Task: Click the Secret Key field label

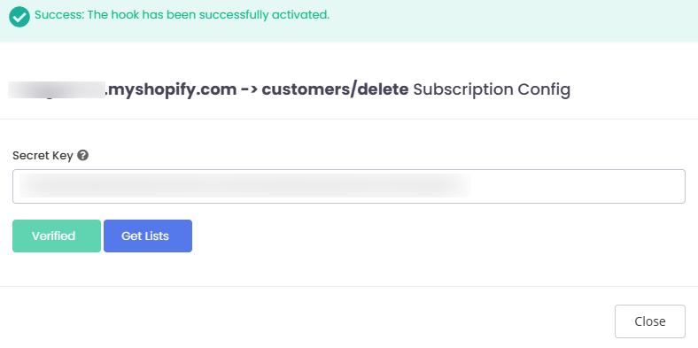Action: click(x=43, y=155)
